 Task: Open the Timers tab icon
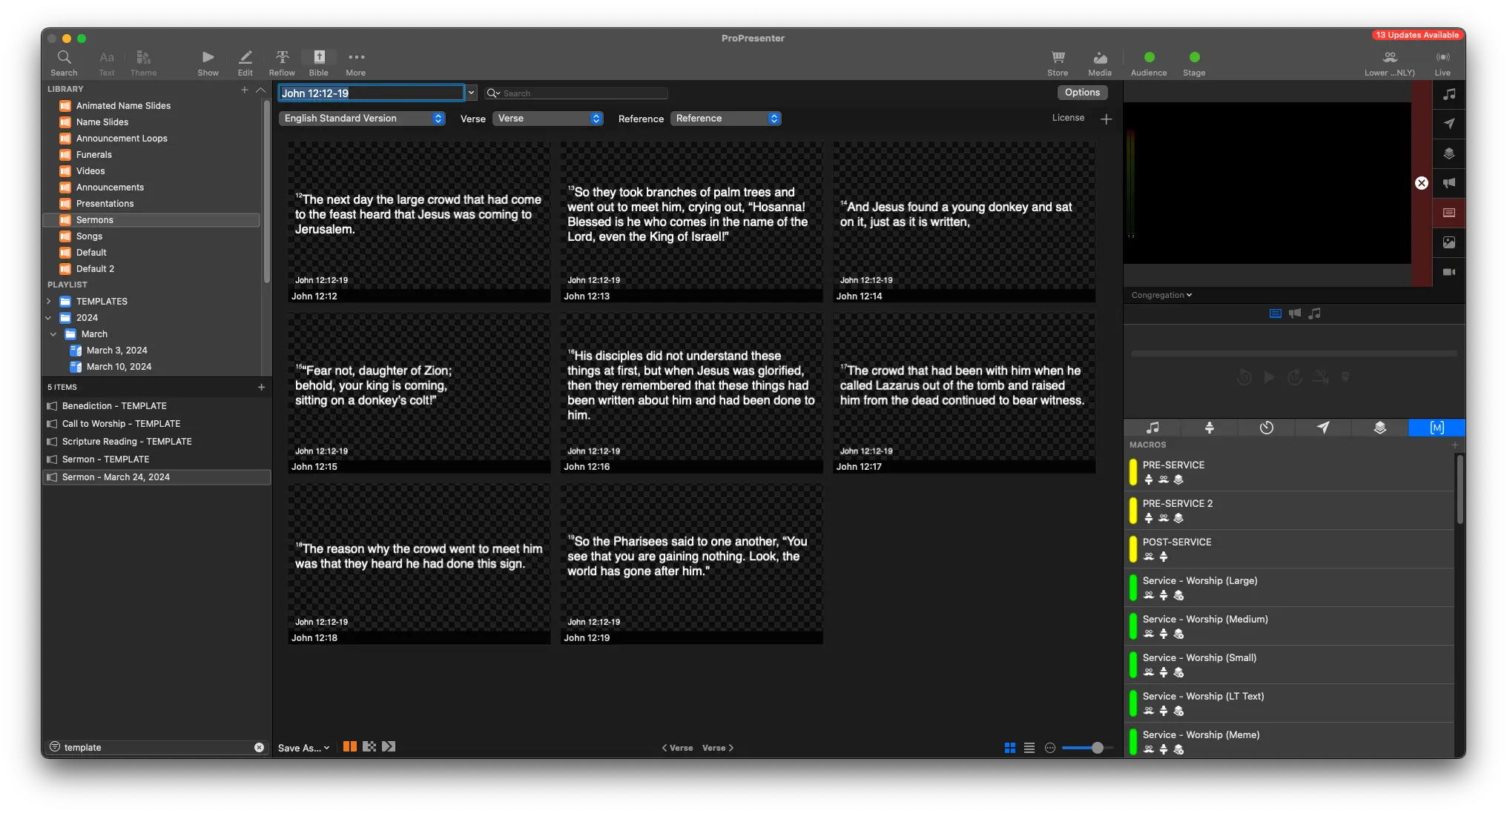click(1266, 428)
